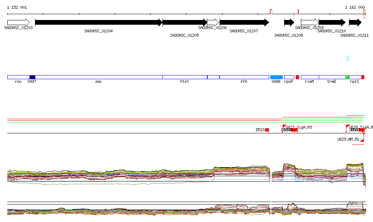The height and width of the screenshot is (222, 373).
Task: Click the SAOUHSC_01208 gene arrow
Action: pyautogui.click(x=289, y=23)
